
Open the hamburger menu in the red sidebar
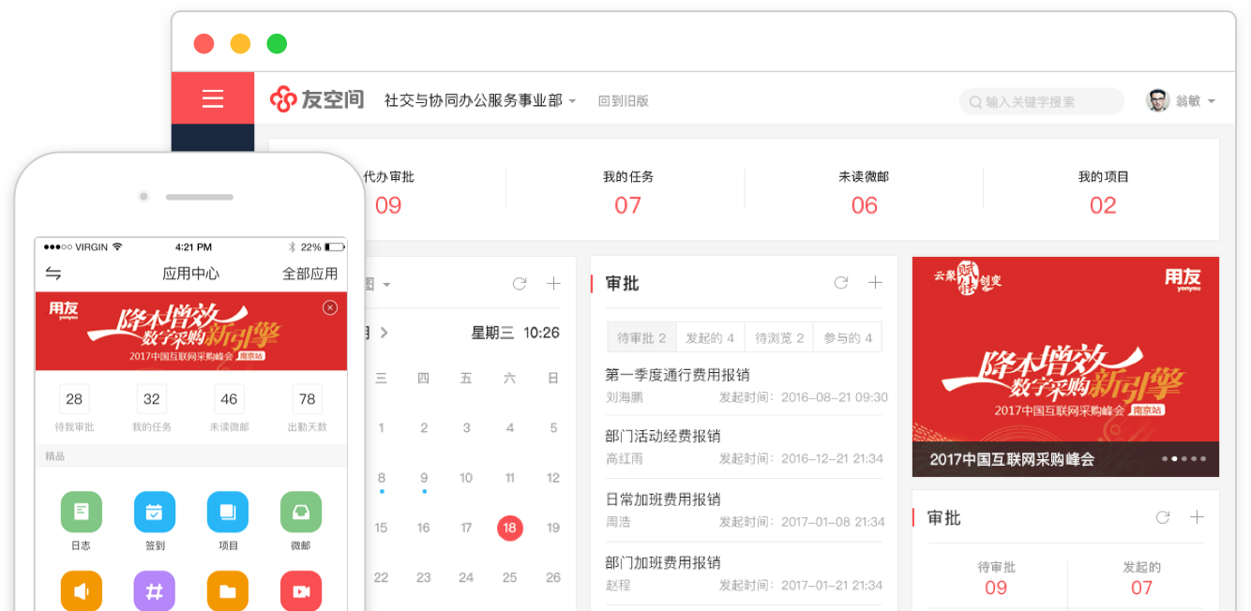pyautogui.click(x=213, y=99)
